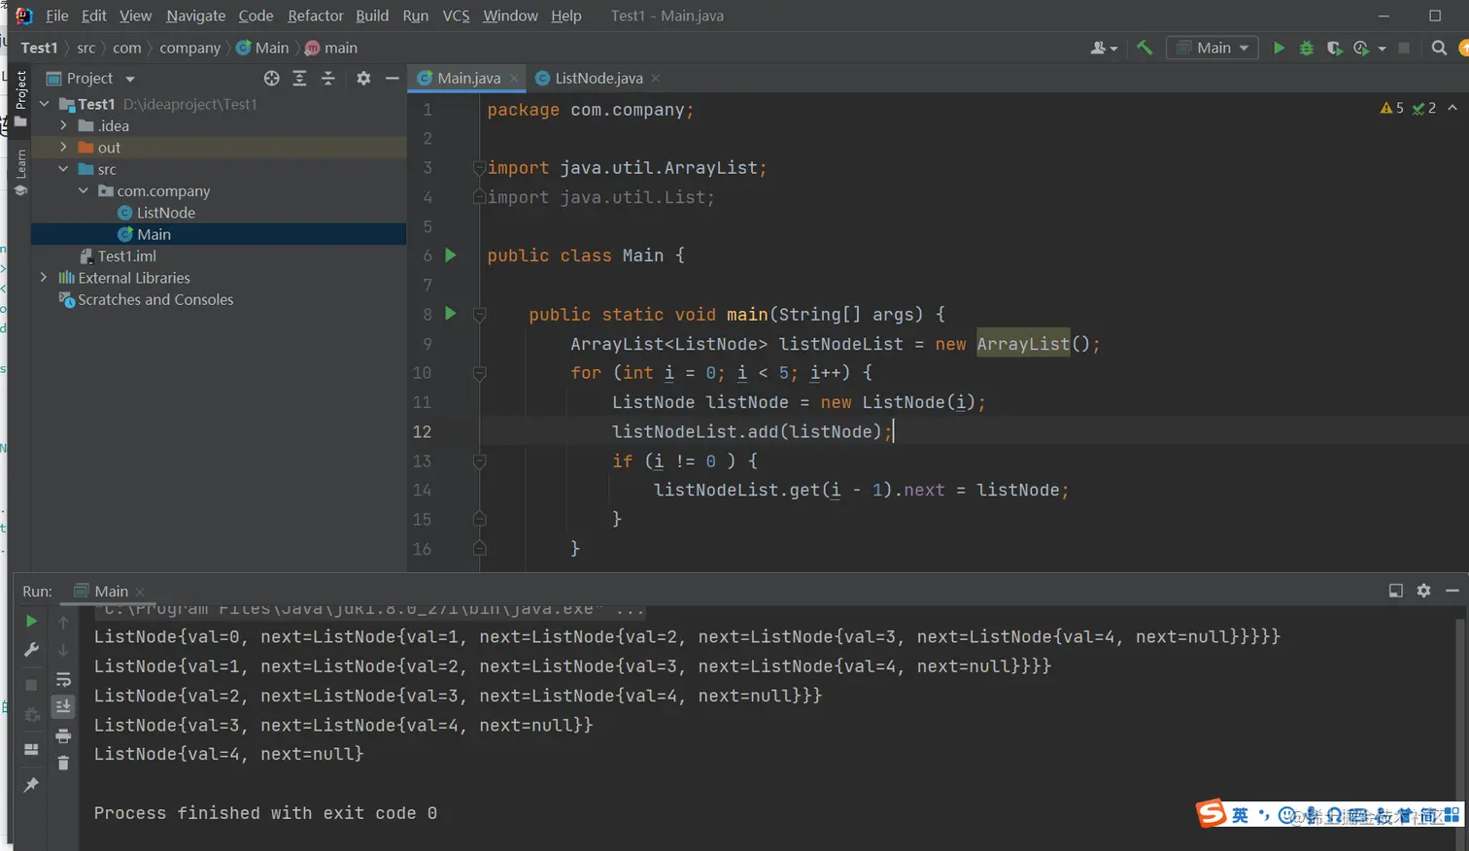
Task: Toggle pin tab in Run panel
Action: pyautogui.click(x=31, y=784)
